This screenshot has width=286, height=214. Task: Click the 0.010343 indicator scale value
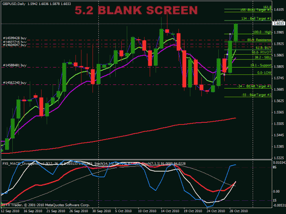[279, 162]
